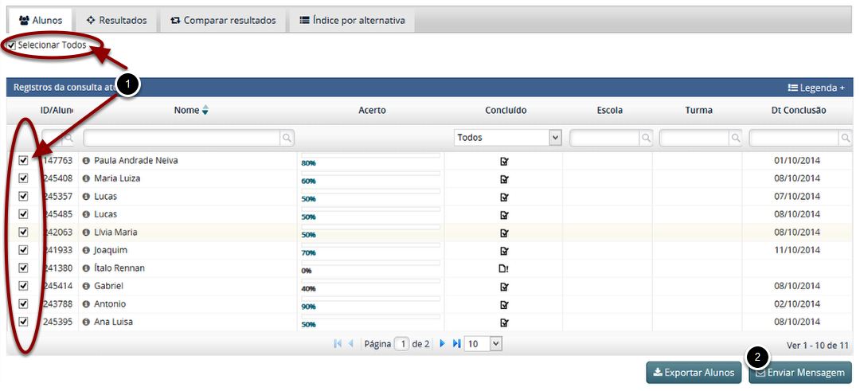
Task: Go to the first page arrow
Action: 338,344
